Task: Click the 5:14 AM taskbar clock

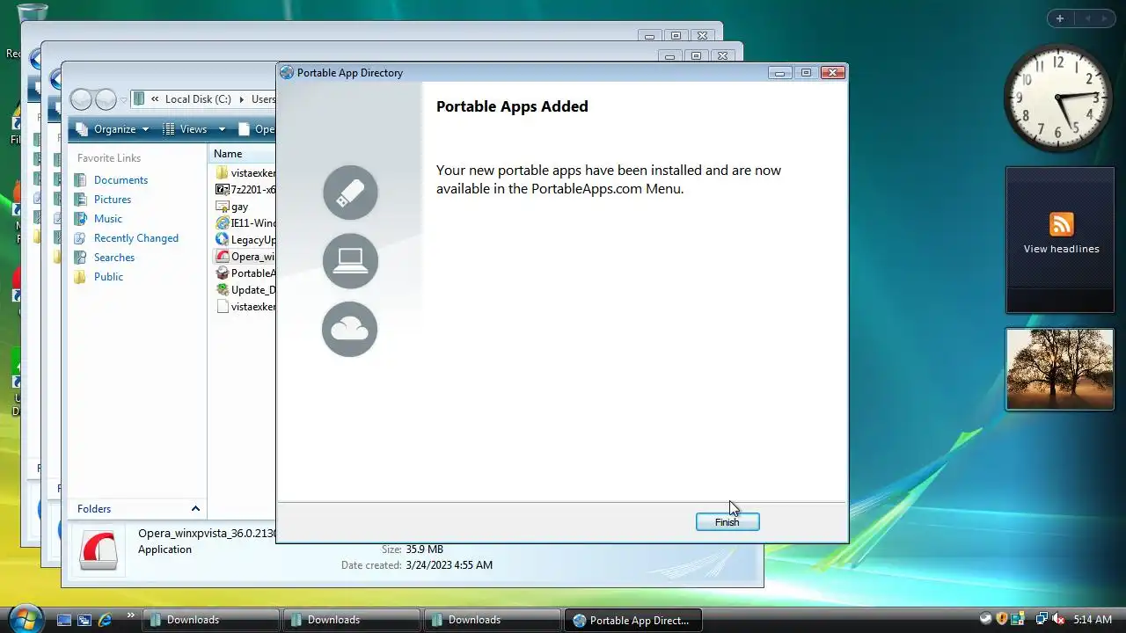Action: point(1093,620)
